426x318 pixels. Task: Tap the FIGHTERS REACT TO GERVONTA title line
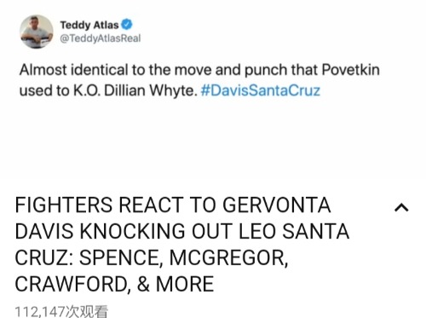point(173,205)
